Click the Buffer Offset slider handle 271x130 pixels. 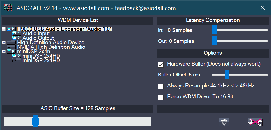tap(227, 75)
